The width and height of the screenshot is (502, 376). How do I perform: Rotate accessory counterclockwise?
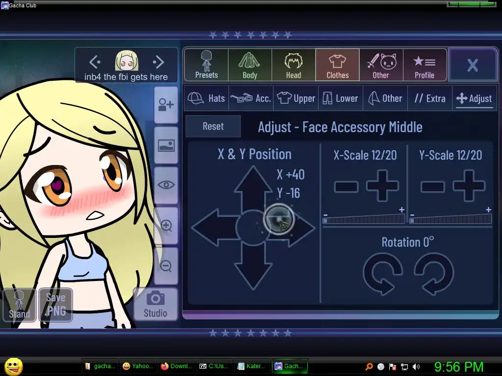382,274
